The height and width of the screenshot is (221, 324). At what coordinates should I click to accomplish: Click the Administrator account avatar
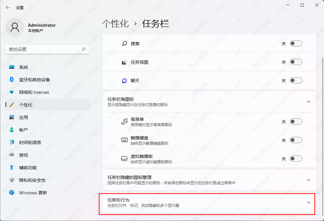15,27
